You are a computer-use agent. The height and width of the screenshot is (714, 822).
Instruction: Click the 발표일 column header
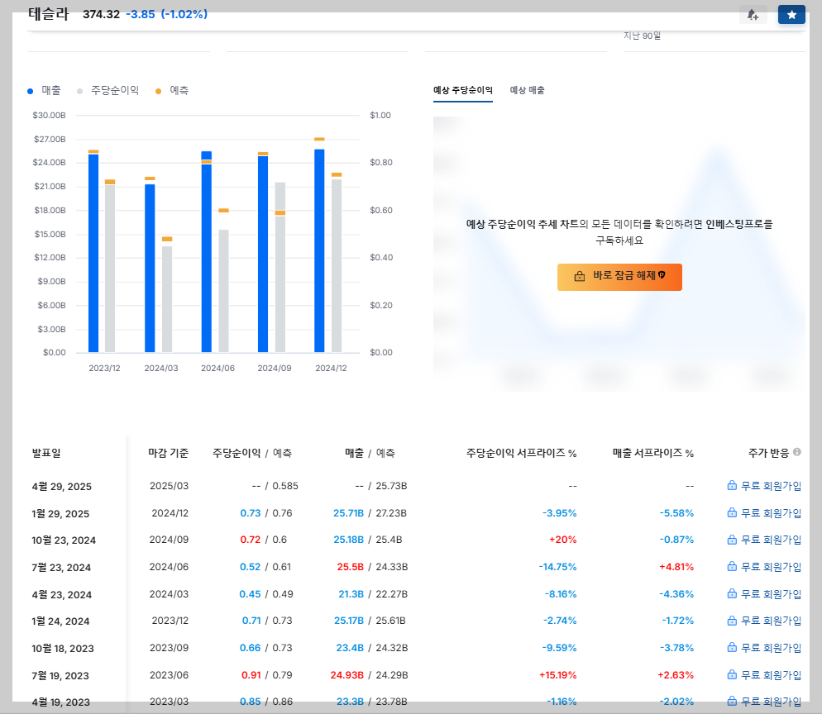coord(46,453)
